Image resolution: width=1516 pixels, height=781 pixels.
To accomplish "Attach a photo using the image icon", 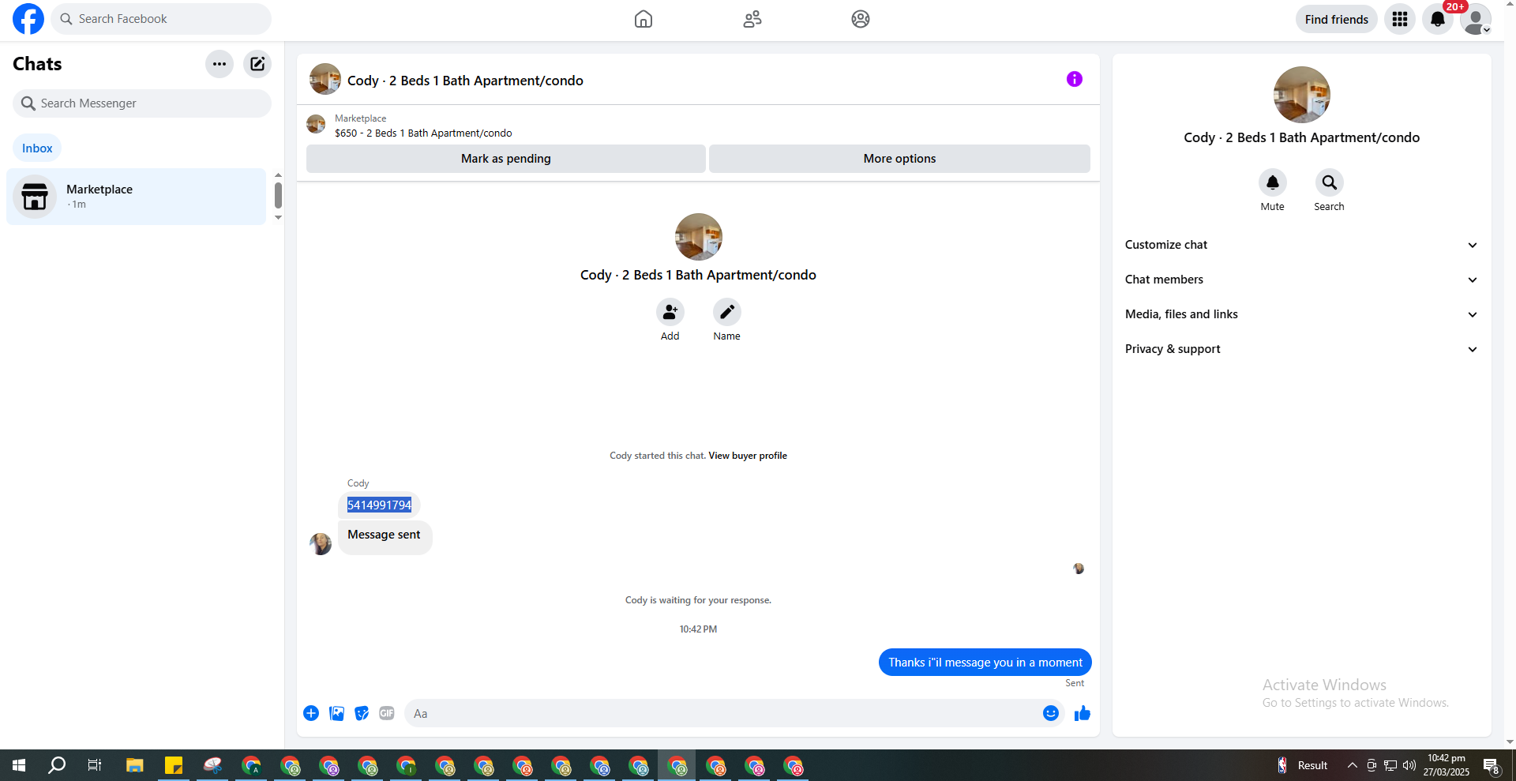I will [x=336, y=713].
